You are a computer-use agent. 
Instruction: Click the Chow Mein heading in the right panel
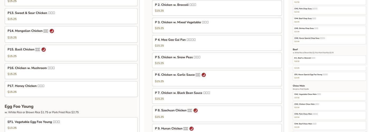(299, 86)
